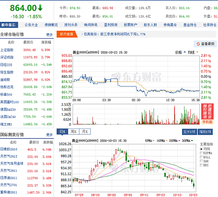Image resolution: width=218 pixels, height=197 pixels.
Task: Open 上证指数 quote link
Action: point(7,50)
